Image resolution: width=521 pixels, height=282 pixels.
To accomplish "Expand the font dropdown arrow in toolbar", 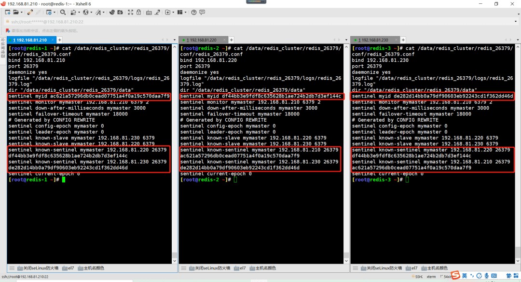I will click(105, 12).
